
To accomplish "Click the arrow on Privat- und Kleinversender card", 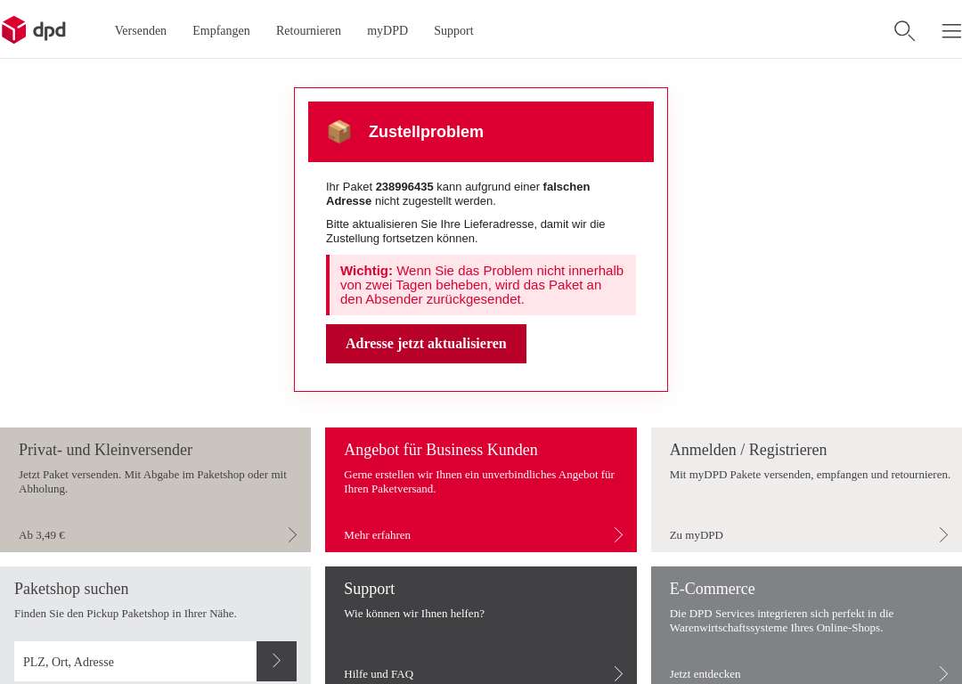I will 293,535.
